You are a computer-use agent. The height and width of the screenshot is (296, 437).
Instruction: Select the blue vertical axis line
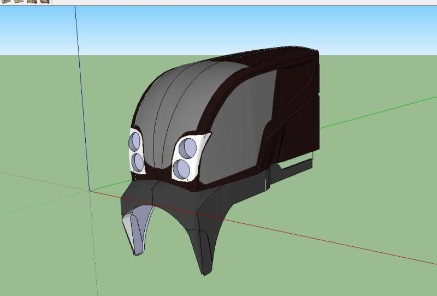click(x=82, y=98)
